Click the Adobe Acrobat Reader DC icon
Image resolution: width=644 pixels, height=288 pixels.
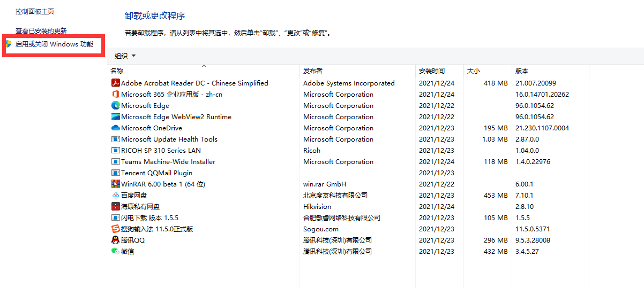point(115,83)
